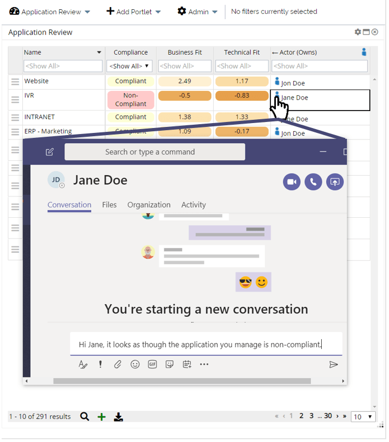Open the Organization tab
Image resolution: width=389 pixels, height=442 pixels.
point(149,205)
